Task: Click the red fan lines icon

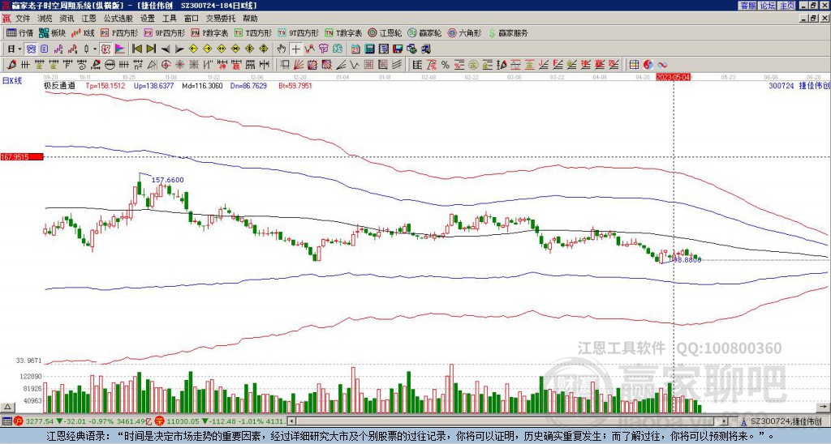Action: click(299, 65)
